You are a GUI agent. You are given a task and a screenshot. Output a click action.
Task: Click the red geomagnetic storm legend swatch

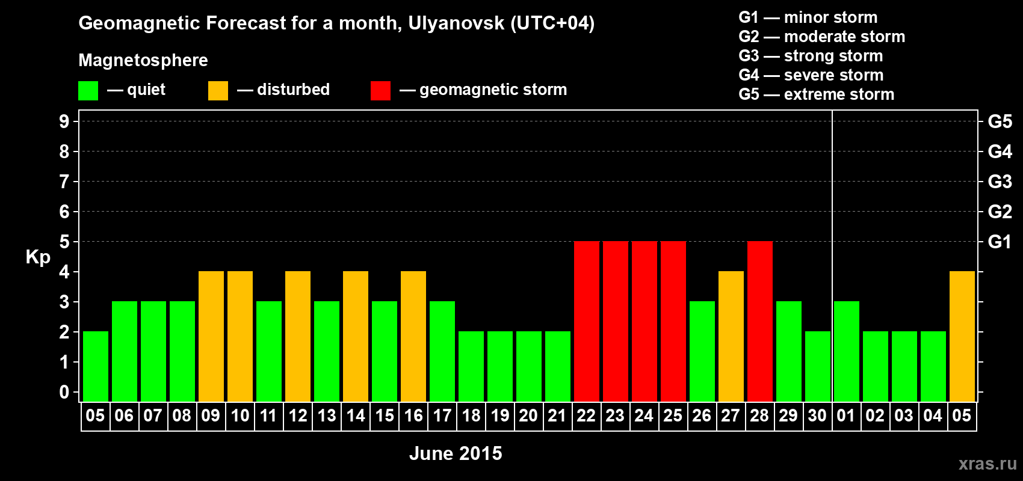(x=380, y=91)
